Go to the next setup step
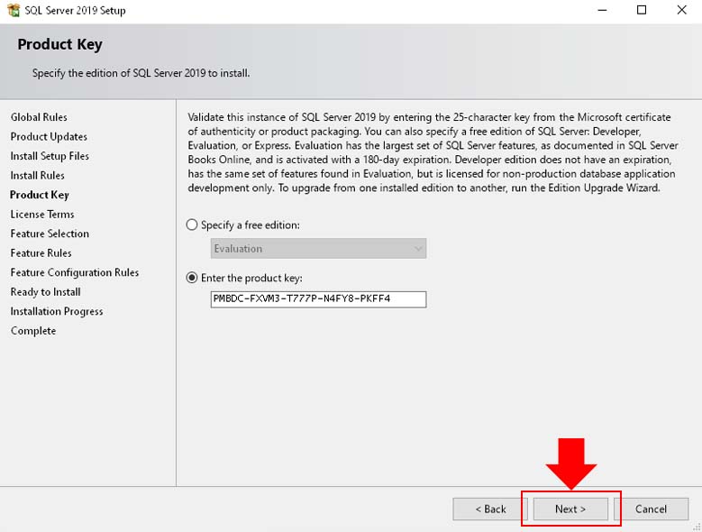This screenshot has height=532, width=702. click(570, 509)
